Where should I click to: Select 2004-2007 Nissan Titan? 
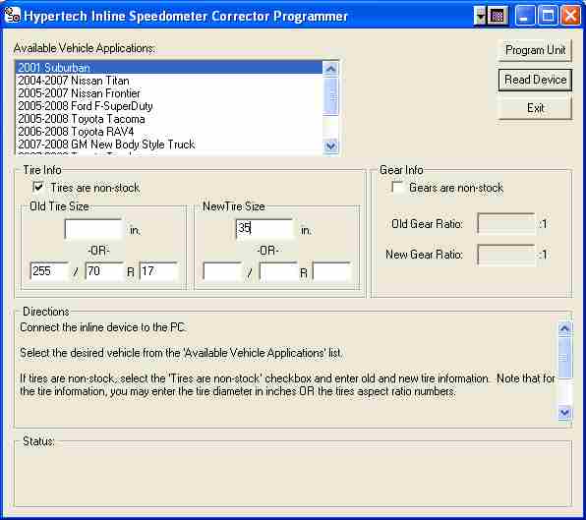pos(169,81)
